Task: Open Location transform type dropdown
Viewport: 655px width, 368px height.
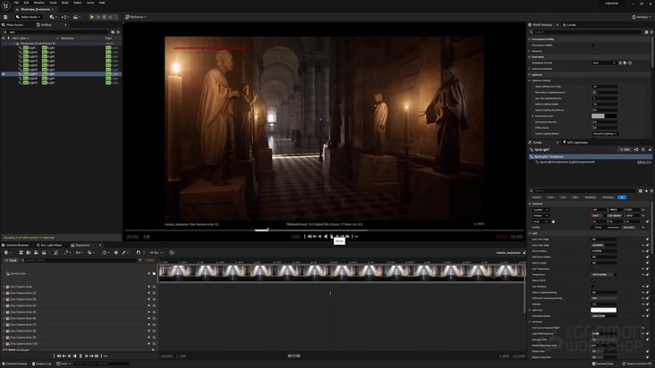Action: click(540, 210)
